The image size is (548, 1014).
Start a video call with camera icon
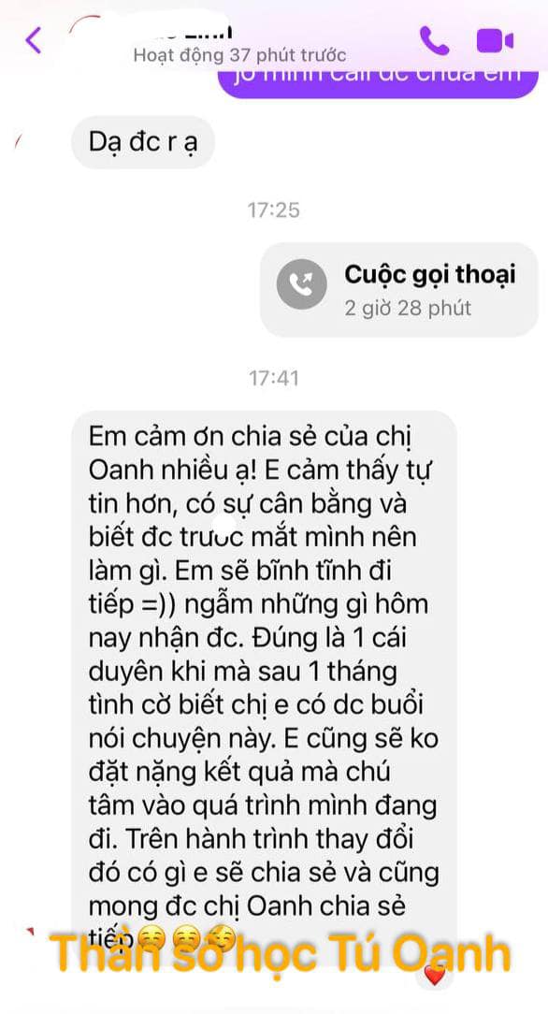point(495,41)
